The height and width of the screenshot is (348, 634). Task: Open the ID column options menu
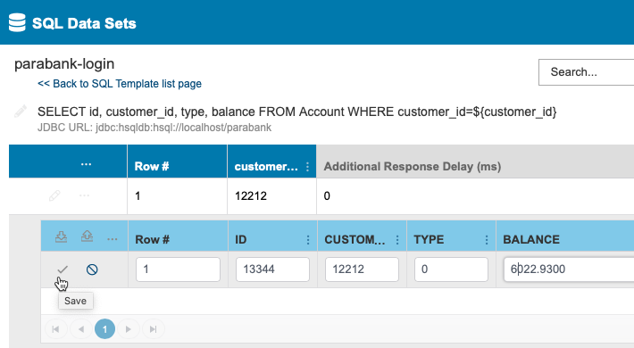click(x=308, y=240)
